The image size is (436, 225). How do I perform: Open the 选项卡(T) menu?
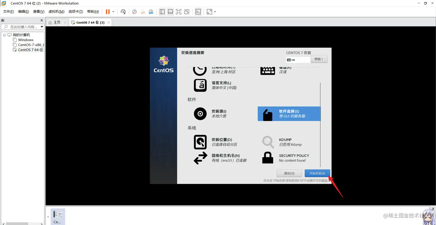76,12
